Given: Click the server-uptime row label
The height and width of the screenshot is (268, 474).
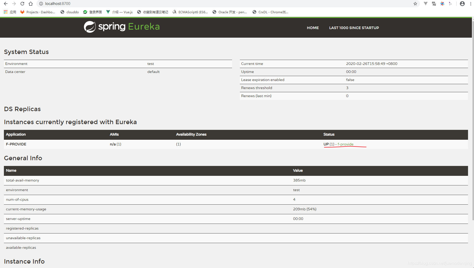Looking at the screenshot, I should pyautogui.click(x=18, y=219).
